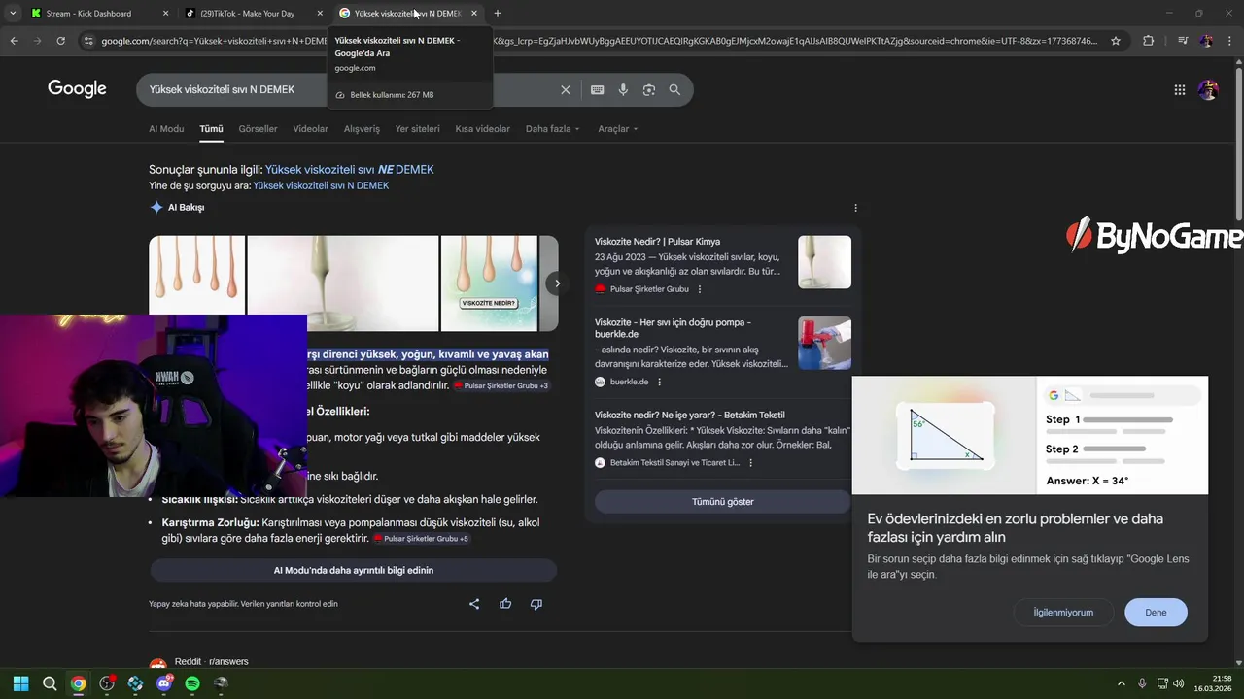
Task: Select the Kısa videolar search tab
Action: click(x=482, y=129)
